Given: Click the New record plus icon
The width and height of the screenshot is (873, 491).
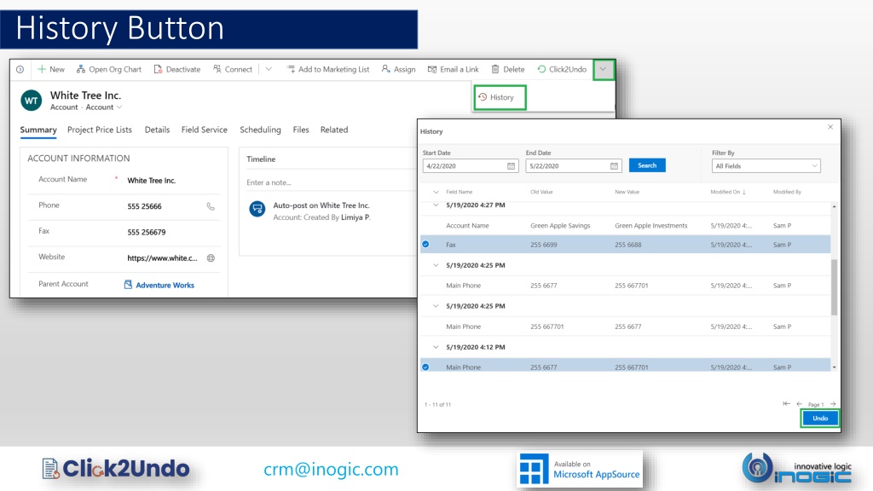Looking at the screenshot, I should tap(42, 70).
